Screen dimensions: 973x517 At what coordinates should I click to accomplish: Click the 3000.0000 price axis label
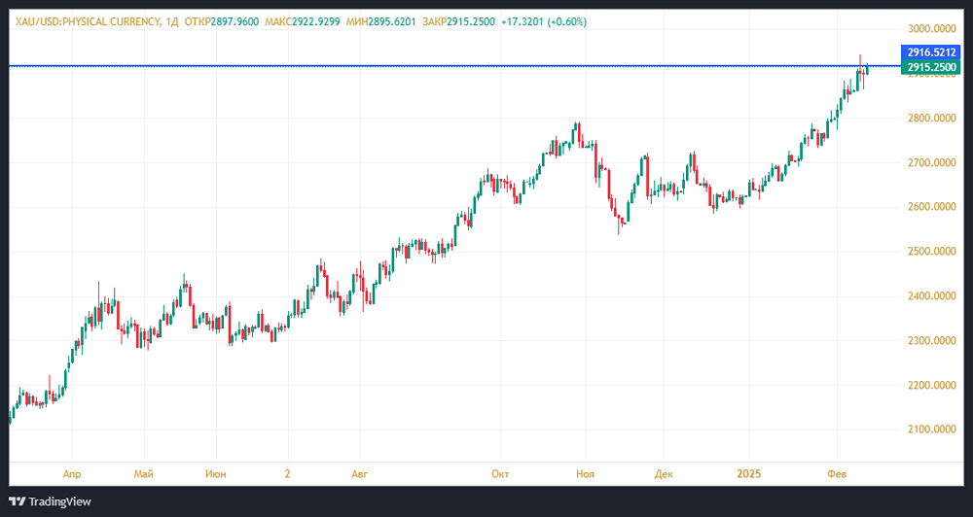[x=932, y=29]
